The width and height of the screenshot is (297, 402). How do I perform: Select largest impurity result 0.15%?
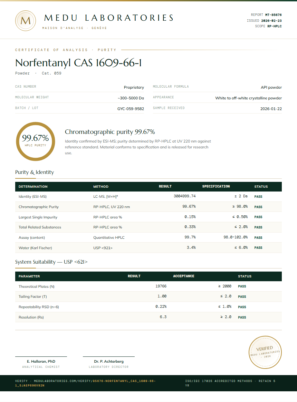[x=190, y=217]
